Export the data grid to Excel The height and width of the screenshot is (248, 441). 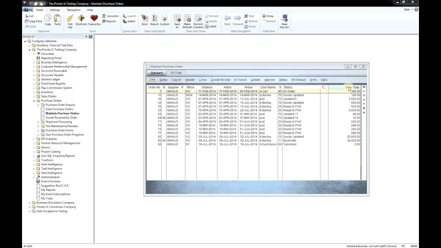pyautogui.click(x=145, y=18)
